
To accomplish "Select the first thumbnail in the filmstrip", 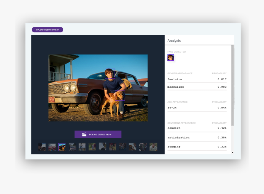I will pyautogui.click(x=42, y=147).
